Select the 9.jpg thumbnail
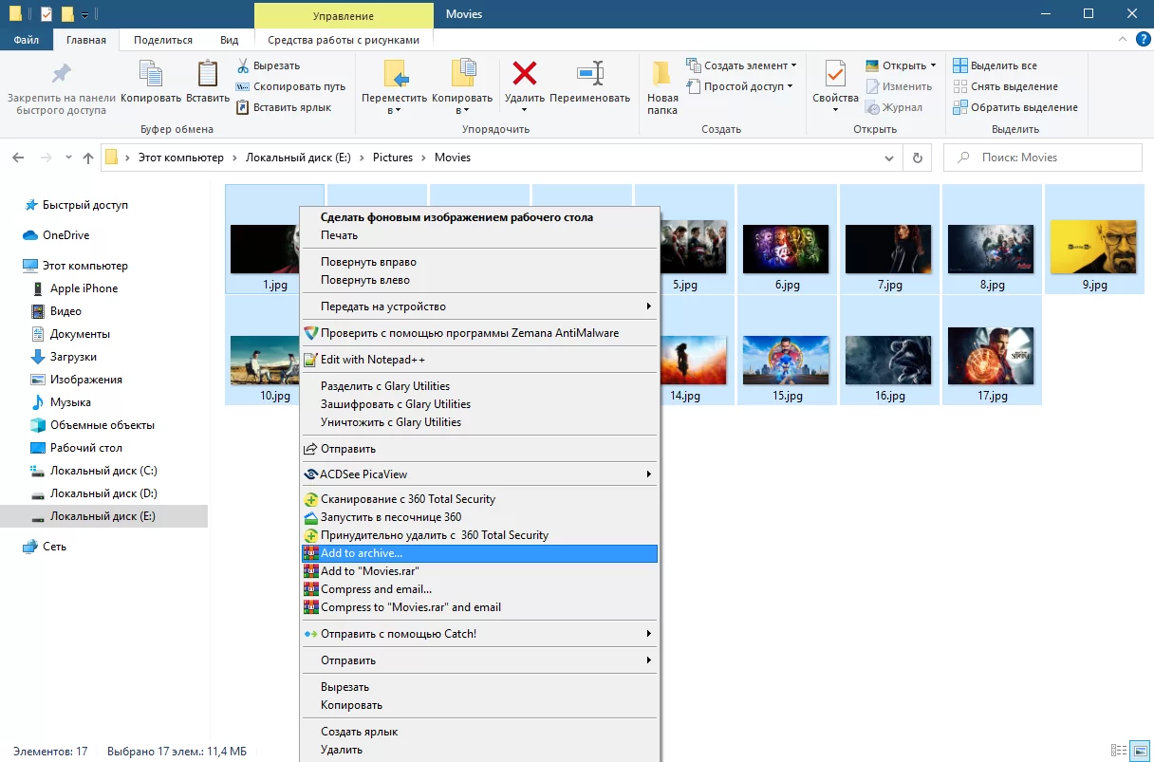1154x762 pixels. click(1093, 249)
